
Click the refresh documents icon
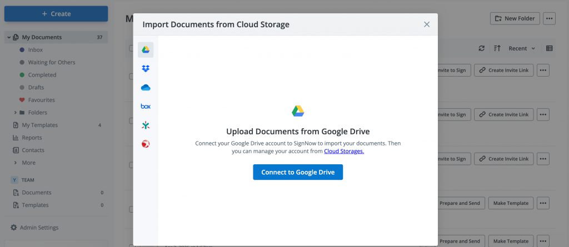click(482, 48)
